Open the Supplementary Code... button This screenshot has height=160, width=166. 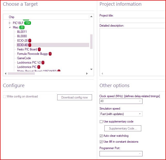tap(123, 128)
